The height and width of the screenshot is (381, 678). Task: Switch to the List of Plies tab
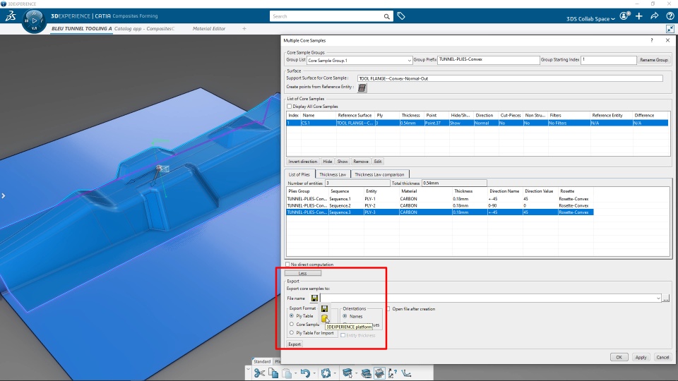click(x=299, y=174)
